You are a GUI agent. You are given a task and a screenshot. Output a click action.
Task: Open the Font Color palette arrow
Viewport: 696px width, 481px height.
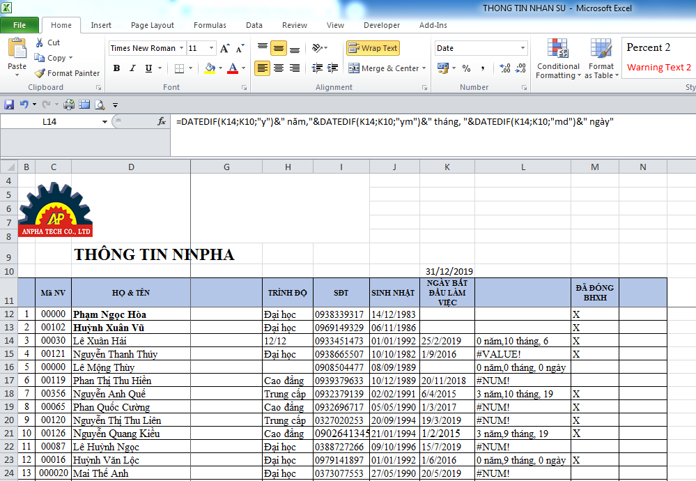243,68
